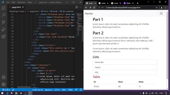This screenshot has height=95, width=170.
Task: Change line ending via CRLF
Action: coord(64,90)
